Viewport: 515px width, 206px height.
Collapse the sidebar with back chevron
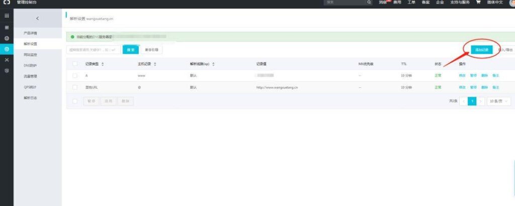[37, 19]
